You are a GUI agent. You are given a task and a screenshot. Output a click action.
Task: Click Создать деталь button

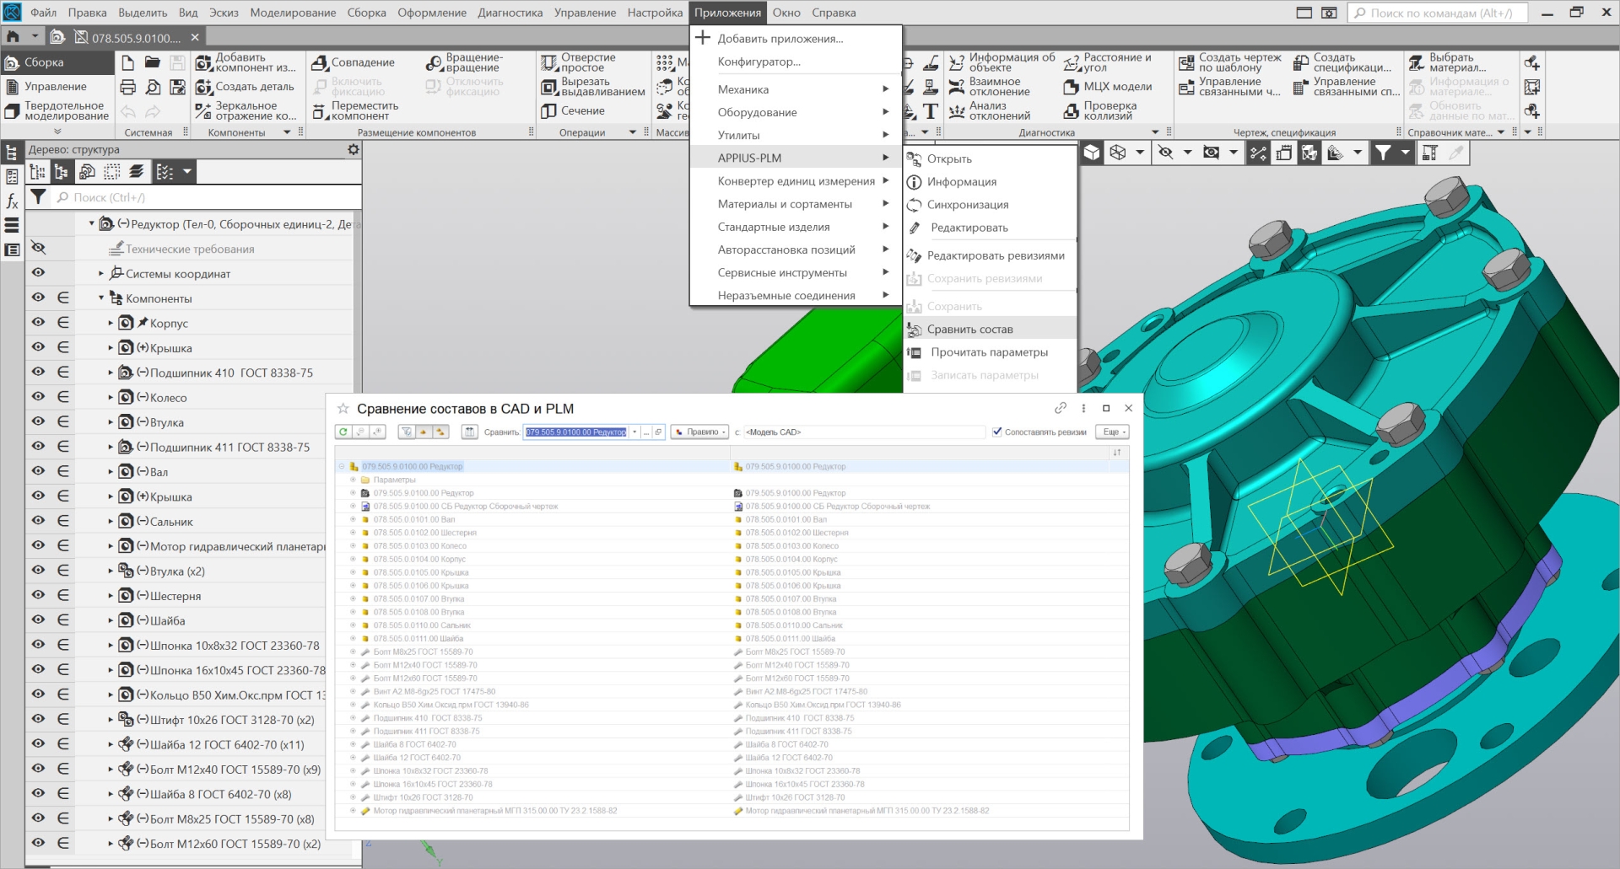[x=245, y=87]
